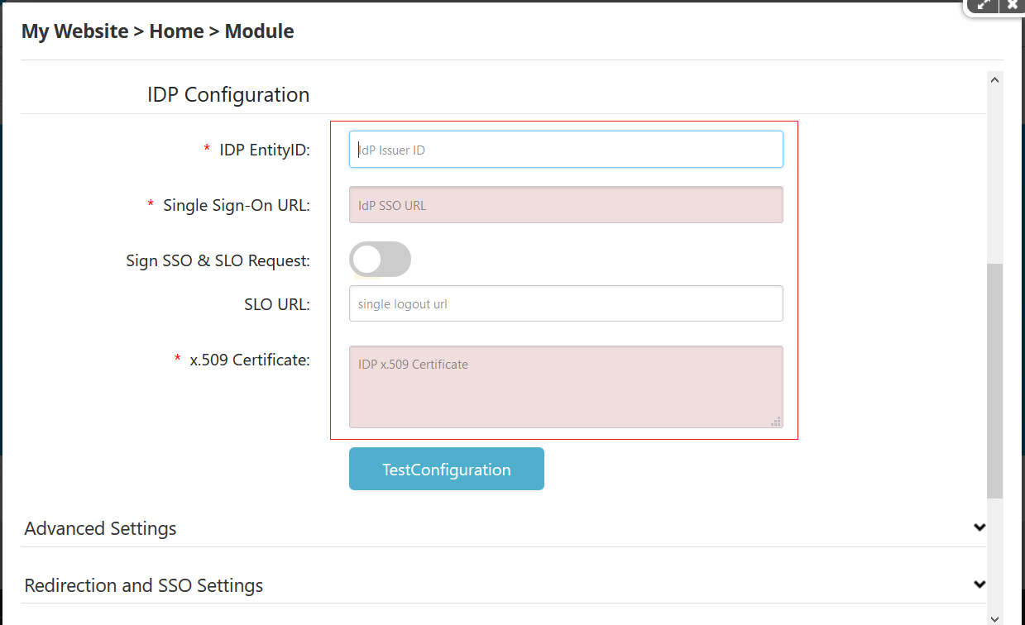
Task: Click the scrollbar up arrow
Action: coord(995,80)
